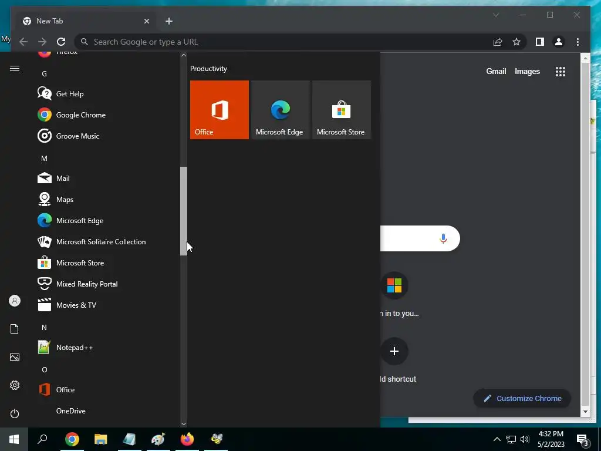Jump to letter M section header

click(x=45, y=159)
